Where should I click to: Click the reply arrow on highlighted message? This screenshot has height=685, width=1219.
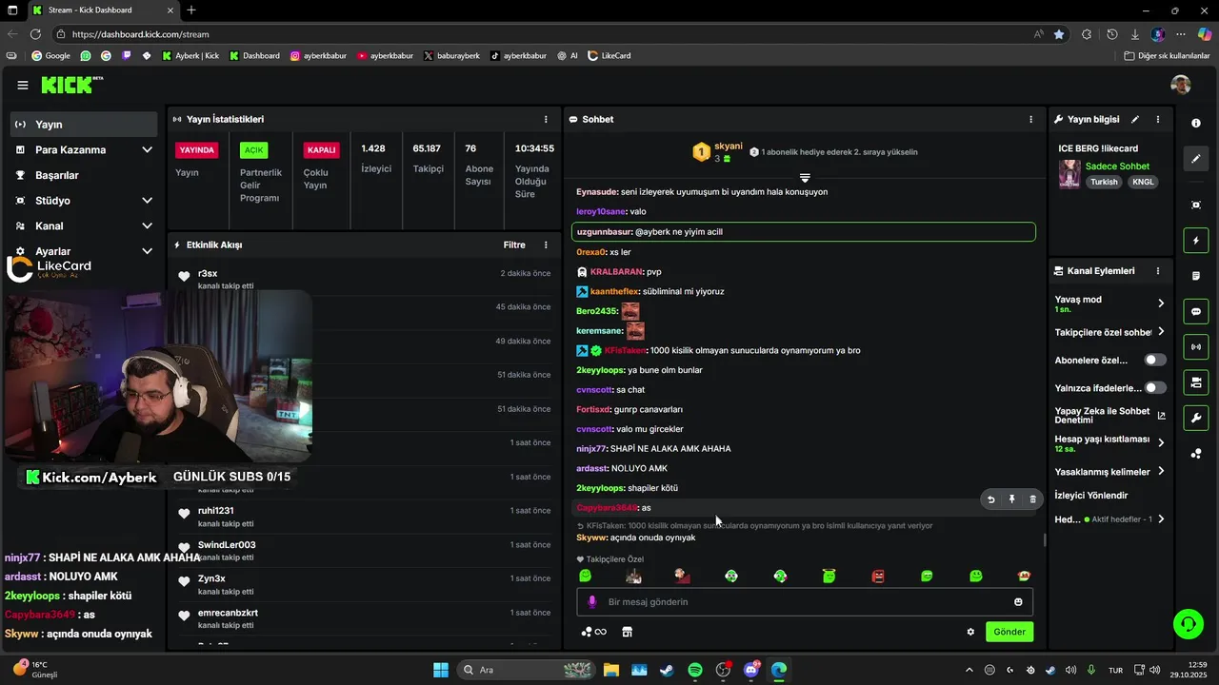point(990,499)
